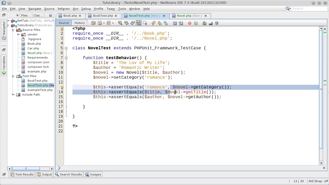Image resolution: width=329 pixels, height=185 pixels.
Task: Open the Tools menu
Action: click(122, 9)
